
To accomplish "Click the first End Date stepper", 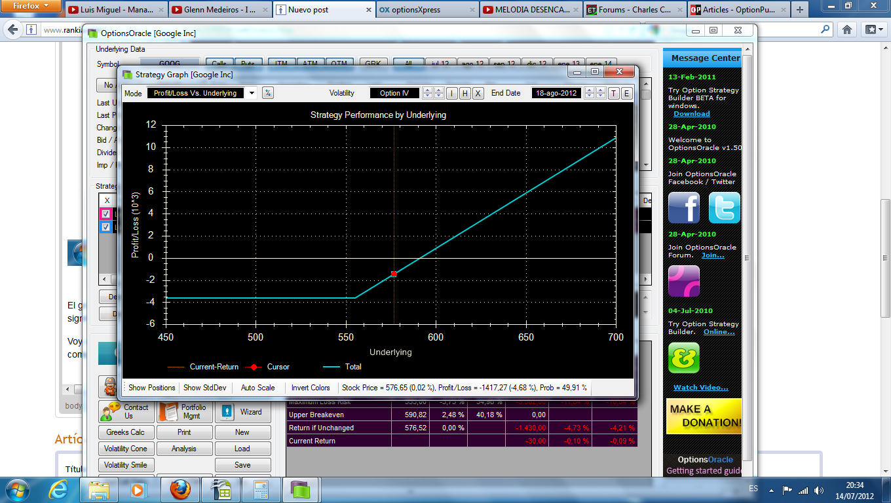I will [590, 93].
